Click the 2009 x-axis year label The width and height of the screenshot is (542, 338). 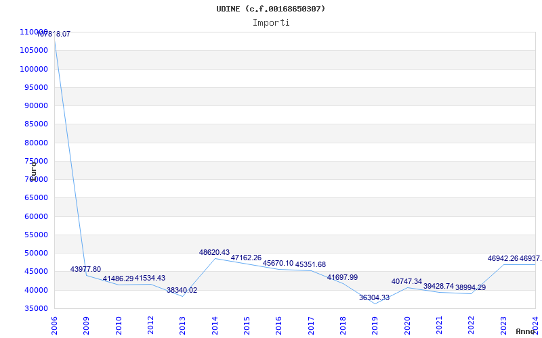(86, 326)
